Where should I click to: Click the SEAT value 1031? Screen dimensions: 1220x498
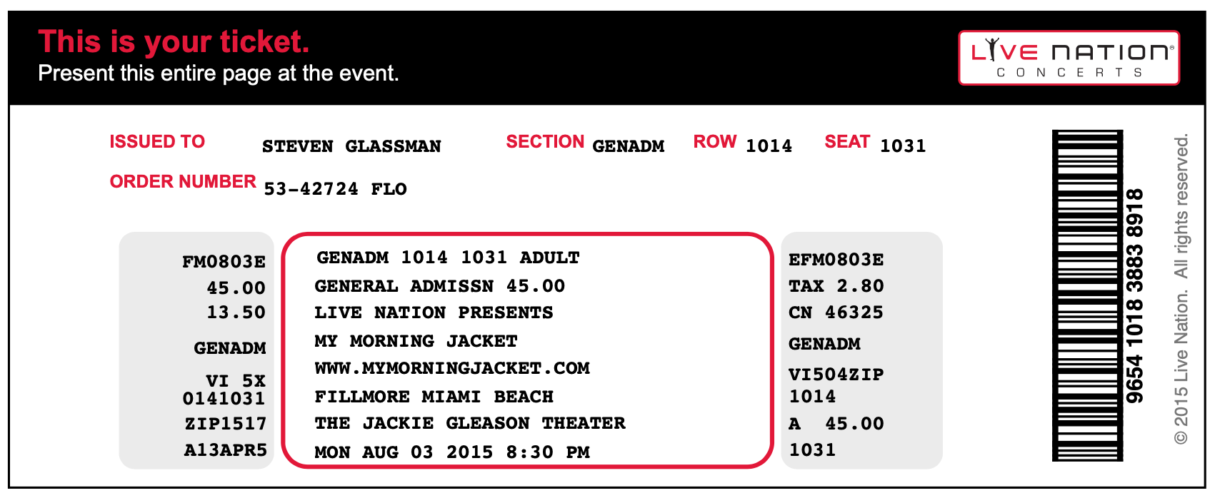[x=903, y=146]
